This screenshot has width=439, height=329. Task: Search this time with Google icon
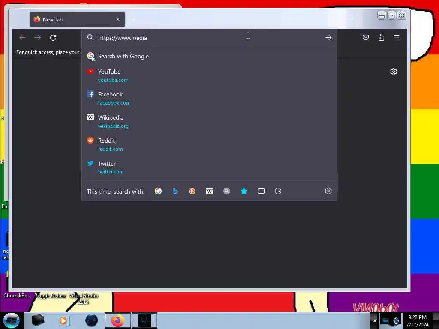tap(158, 191)
